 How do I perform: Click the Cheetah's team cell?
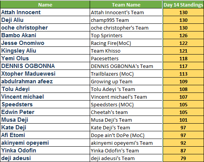click(x=126, y=112)
